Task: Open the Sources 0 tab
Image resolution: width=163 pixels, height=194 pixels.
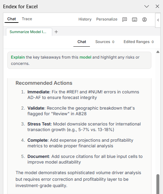Action: click(x=105, y=42)
